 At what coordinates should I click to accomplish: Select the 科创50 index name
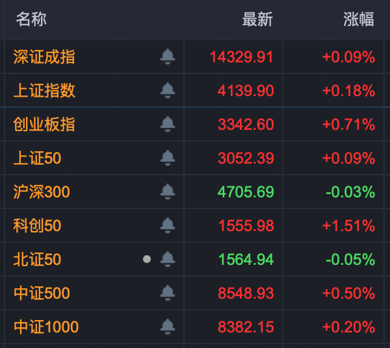coord(37,226)
